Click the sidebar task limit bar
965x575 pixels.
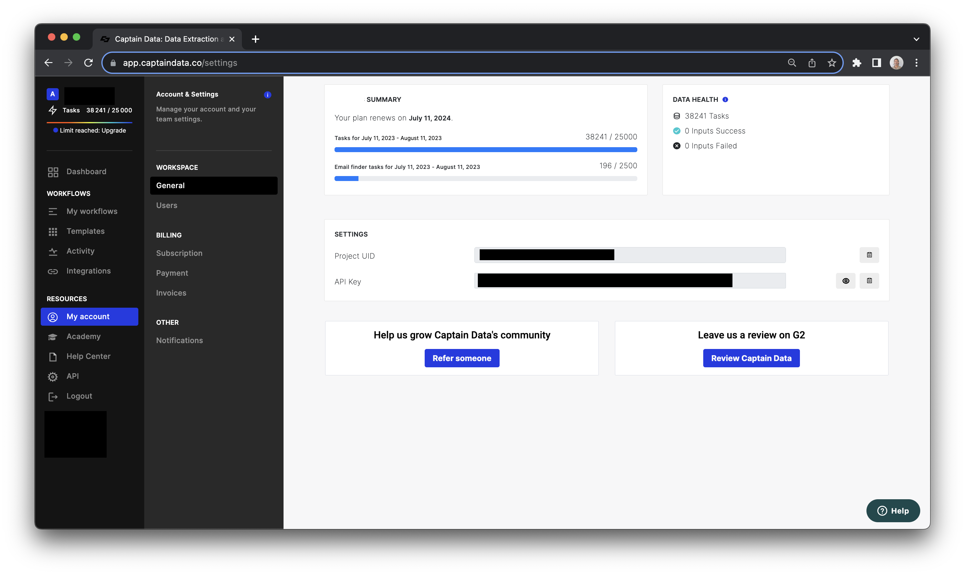pos(89,122)
